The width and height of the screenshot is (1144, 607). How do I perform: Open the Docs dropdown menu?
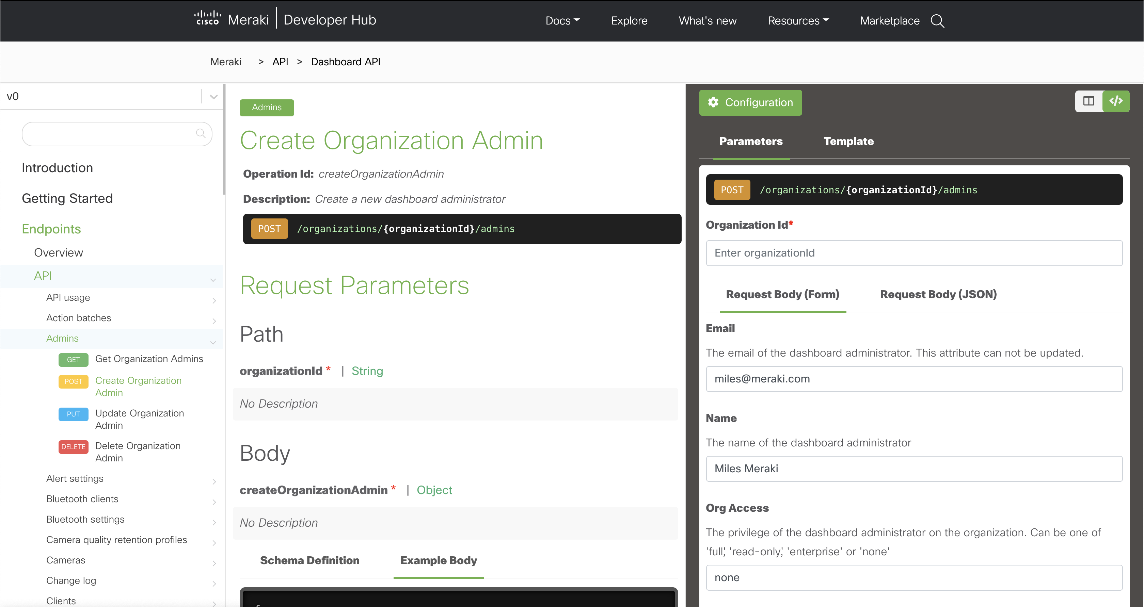563,20
